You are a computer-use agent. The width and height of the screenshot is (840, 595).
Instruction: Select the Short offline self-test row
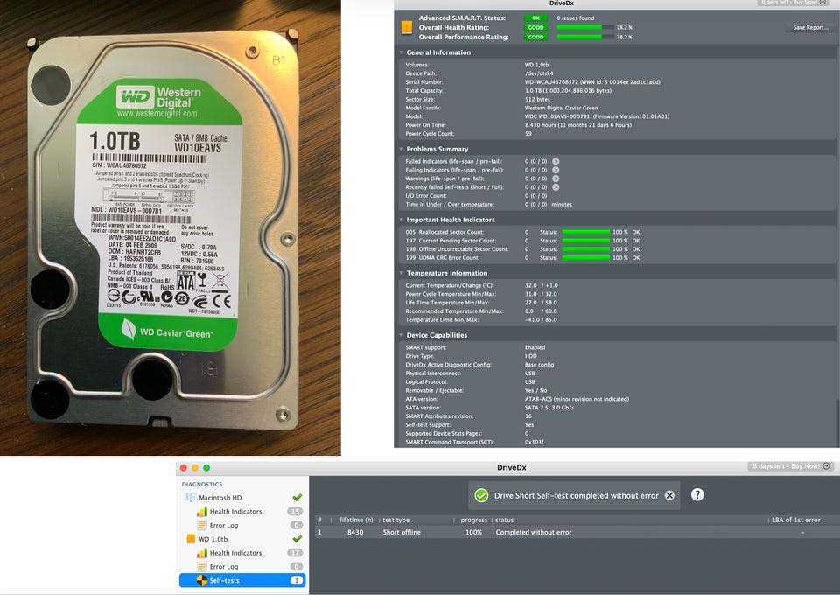pos(574,532)
